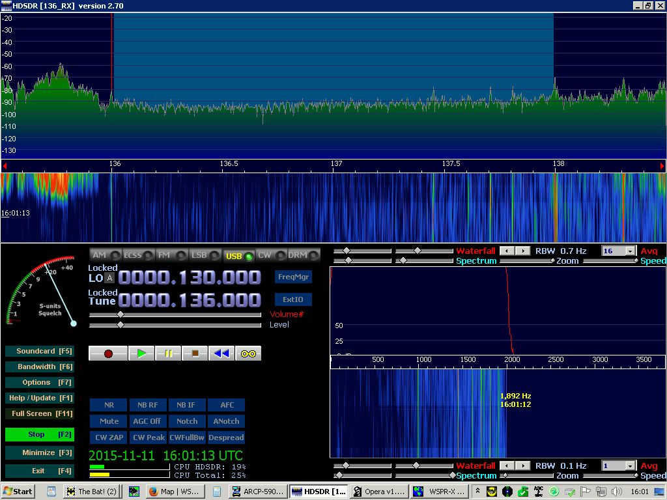This screenshot has height=500, width=667.
Task: Click the Exit [F4] button
Action: tap(40, 471)
